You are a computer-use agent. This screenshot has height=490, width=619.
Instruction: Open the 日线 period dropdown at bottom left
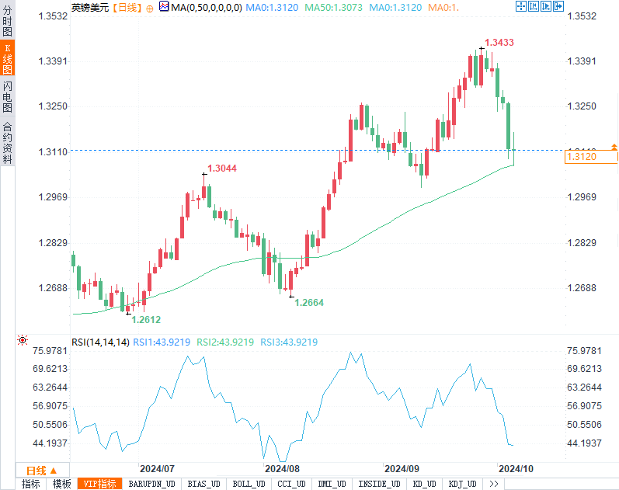click(x=42, y=471)
